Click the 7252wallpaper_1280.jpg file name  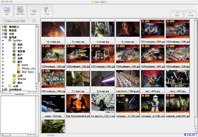(178, 42)
